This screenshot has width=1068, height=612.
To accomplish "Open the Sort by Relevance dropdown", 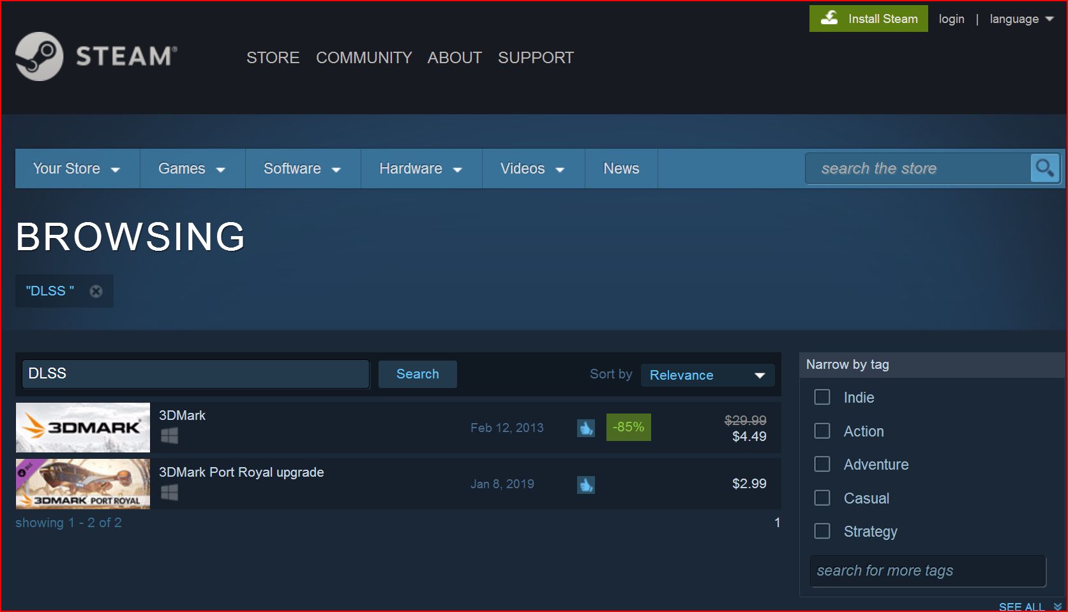I will click(707, 375).
